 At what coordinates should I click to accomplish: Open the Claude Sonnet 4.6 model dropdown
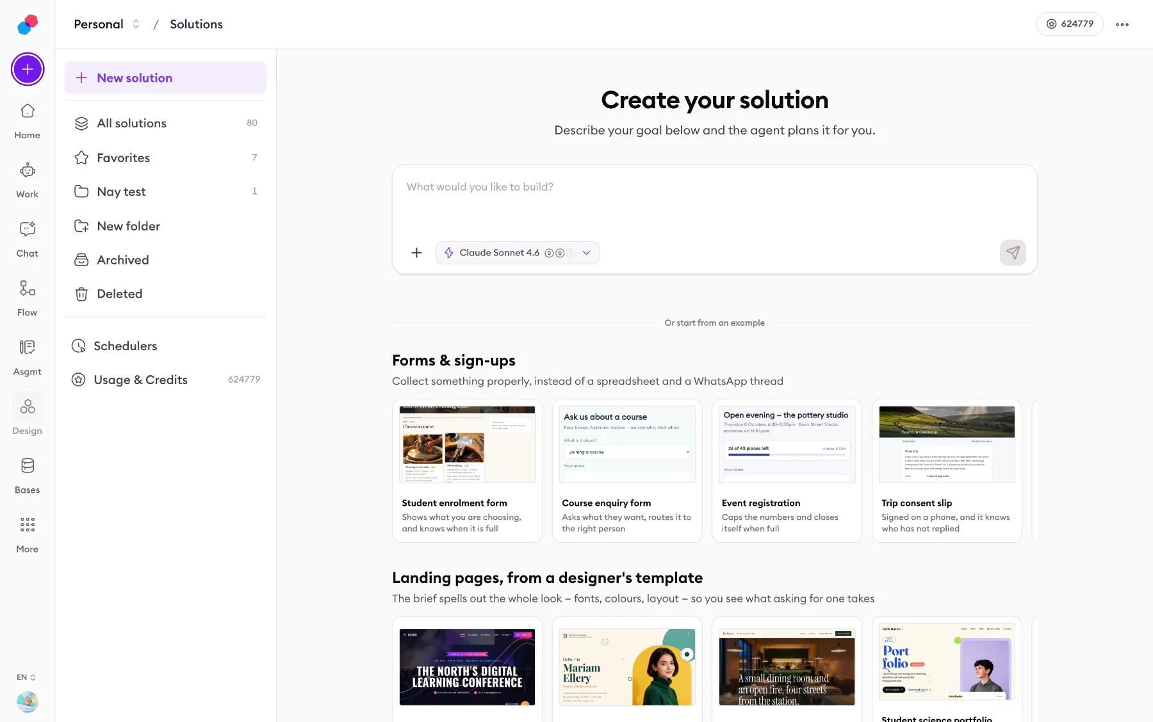tap(518, 253)
